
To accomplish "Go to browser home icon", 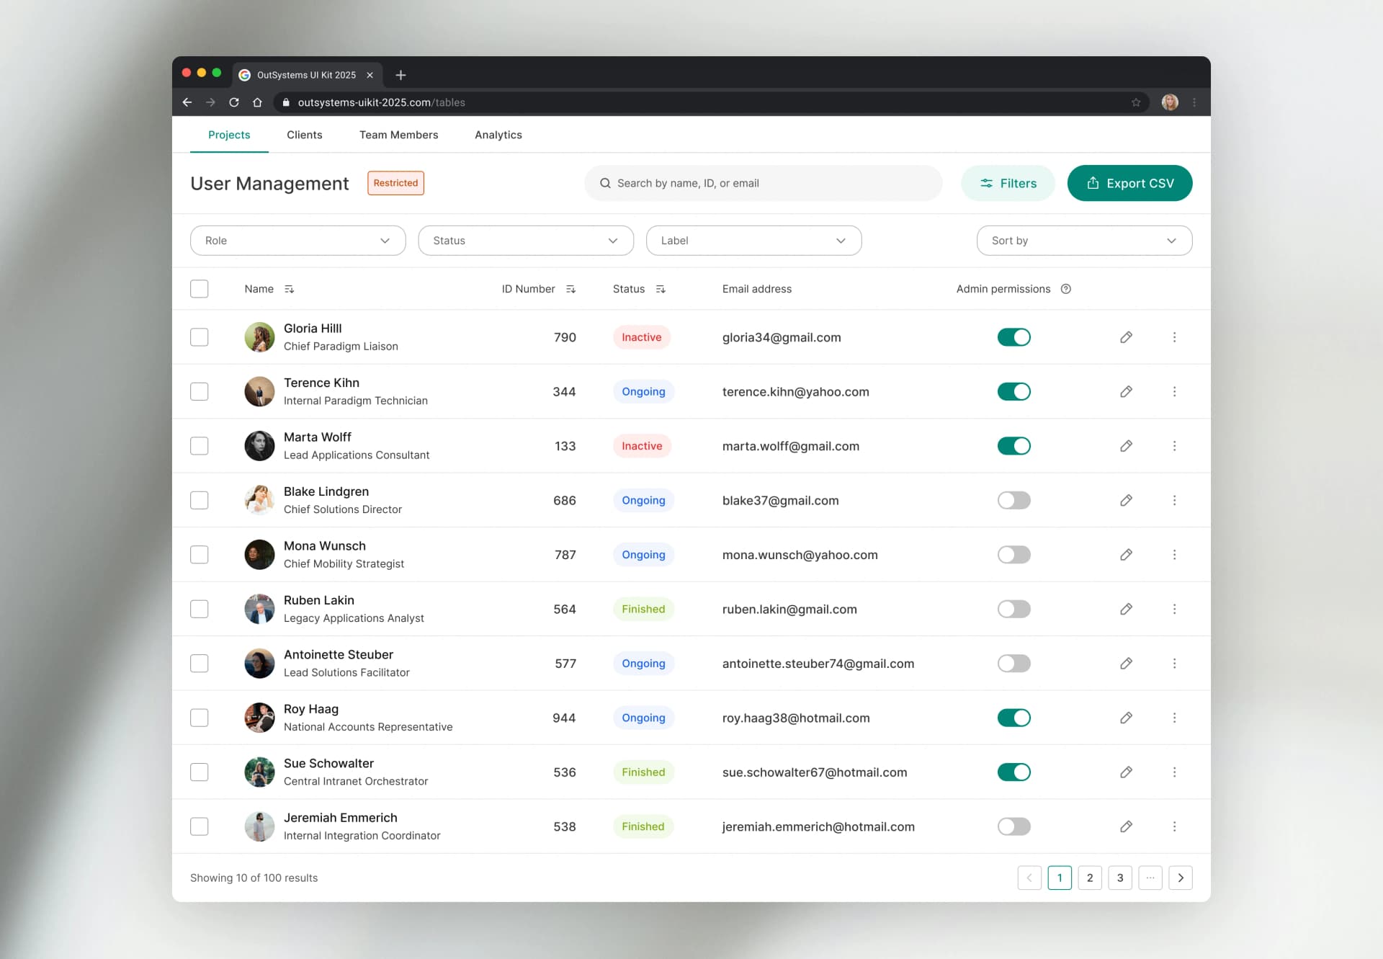I will point(257,102).
